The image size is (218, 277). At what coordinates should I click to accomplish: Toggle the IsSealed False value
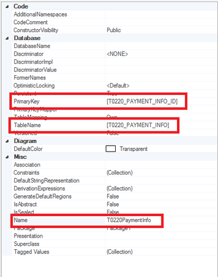[x=113, y=212]
